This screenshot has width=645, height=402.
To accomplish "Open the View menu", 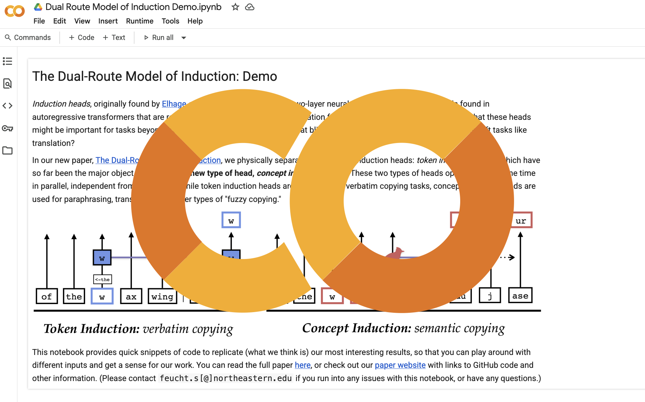I will [x=82, y=21].
